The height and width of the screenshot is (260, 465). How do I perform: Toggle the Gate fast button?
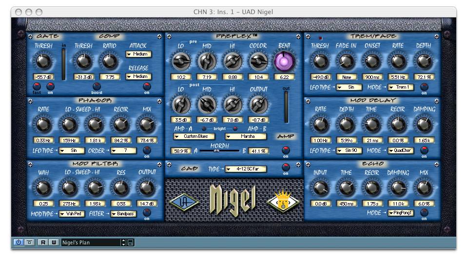pyautogui.click(x=37, y=86)
